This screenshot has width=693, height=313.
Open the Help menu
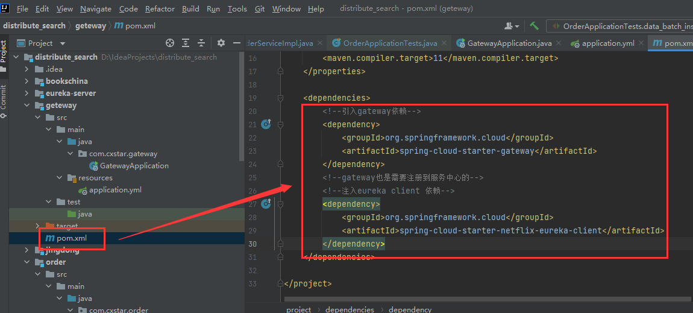tap(316, 9)
